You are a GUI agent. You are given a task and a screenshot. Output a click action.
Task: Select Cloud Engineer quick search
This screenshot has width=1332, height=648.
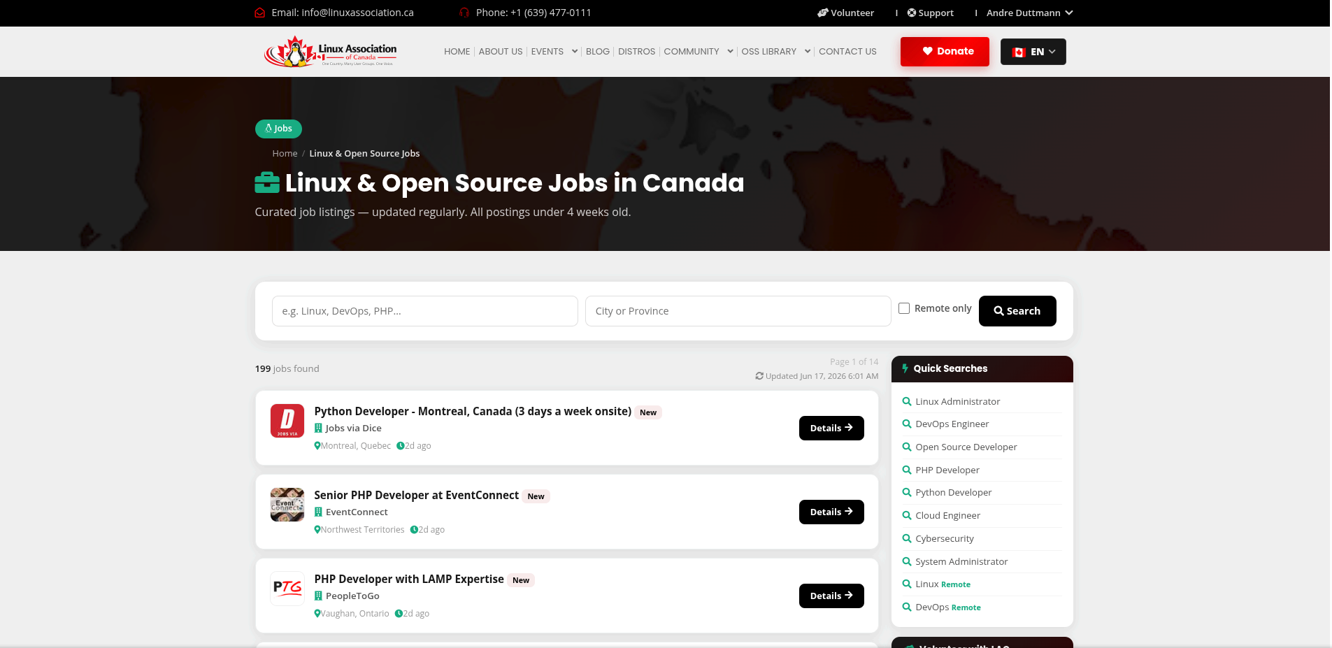click(x=948, y=515)
